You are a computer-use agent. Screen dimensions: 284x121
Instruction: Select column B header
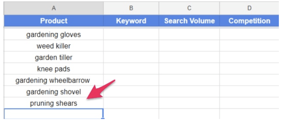point(131,8)
